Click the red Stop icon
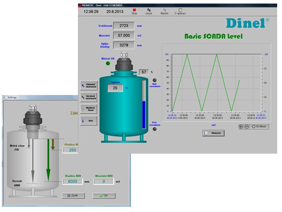 click(x=134, y=10)
